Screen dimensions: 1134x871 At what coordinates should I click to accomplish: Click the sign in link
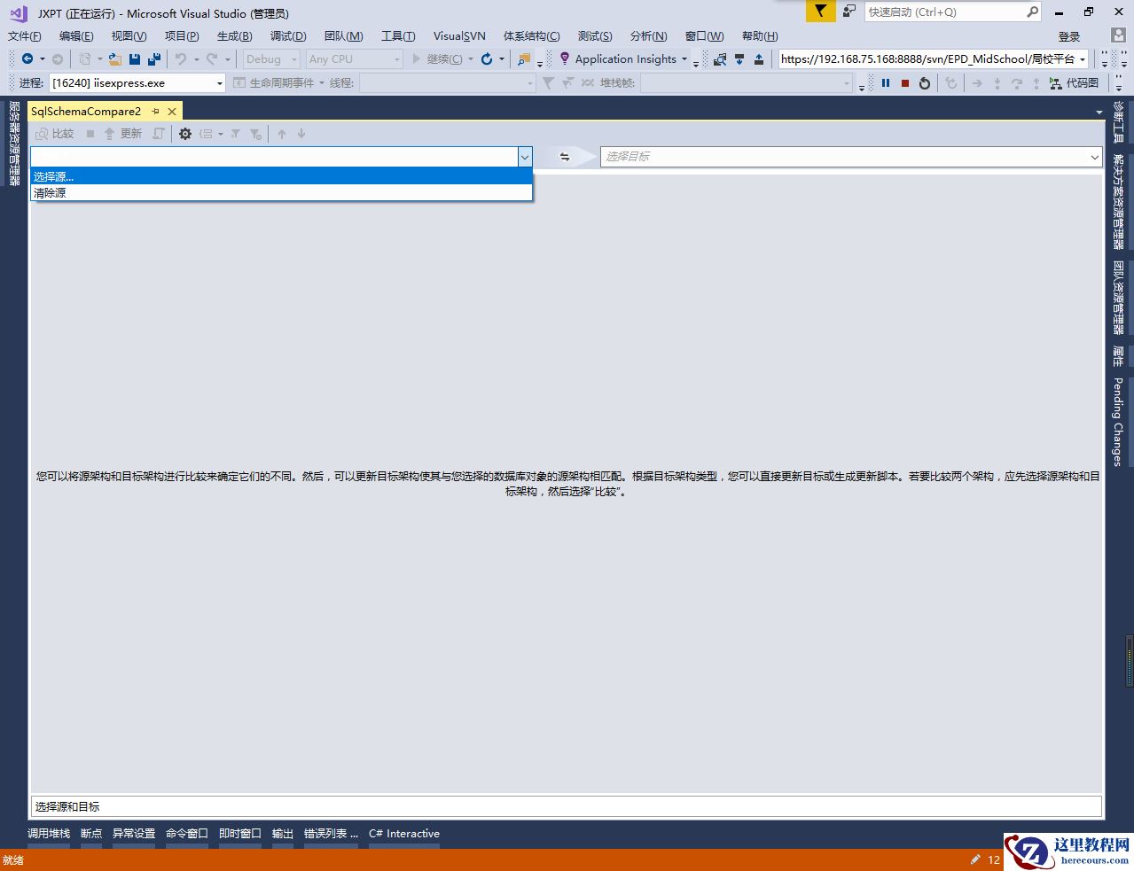coord(1069,36)
